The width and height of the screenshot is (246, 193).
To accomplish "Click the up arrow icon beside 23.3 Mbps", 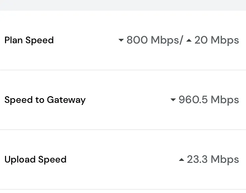I will pos(182,159).
